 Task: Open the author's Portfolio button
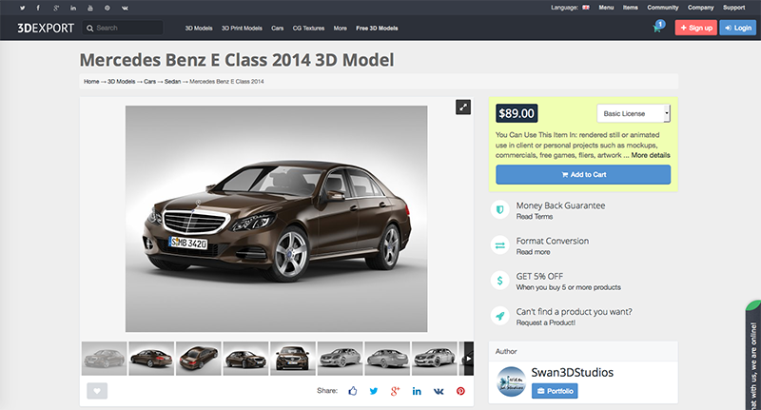pos(555,390)
